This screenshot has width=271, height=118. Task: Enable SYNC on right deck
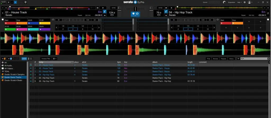[x=161, y=8]
